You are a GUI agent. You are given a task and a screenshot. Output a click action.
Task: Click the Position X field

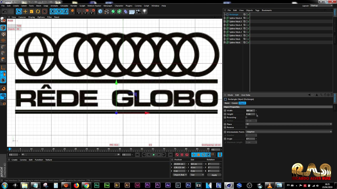coord(180,164)
